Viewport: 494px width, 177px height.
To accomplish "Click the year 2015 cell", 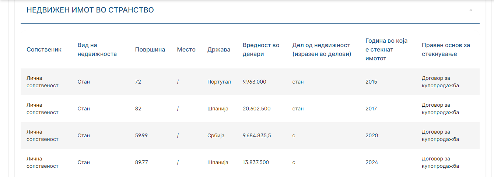I will point(371,82).
